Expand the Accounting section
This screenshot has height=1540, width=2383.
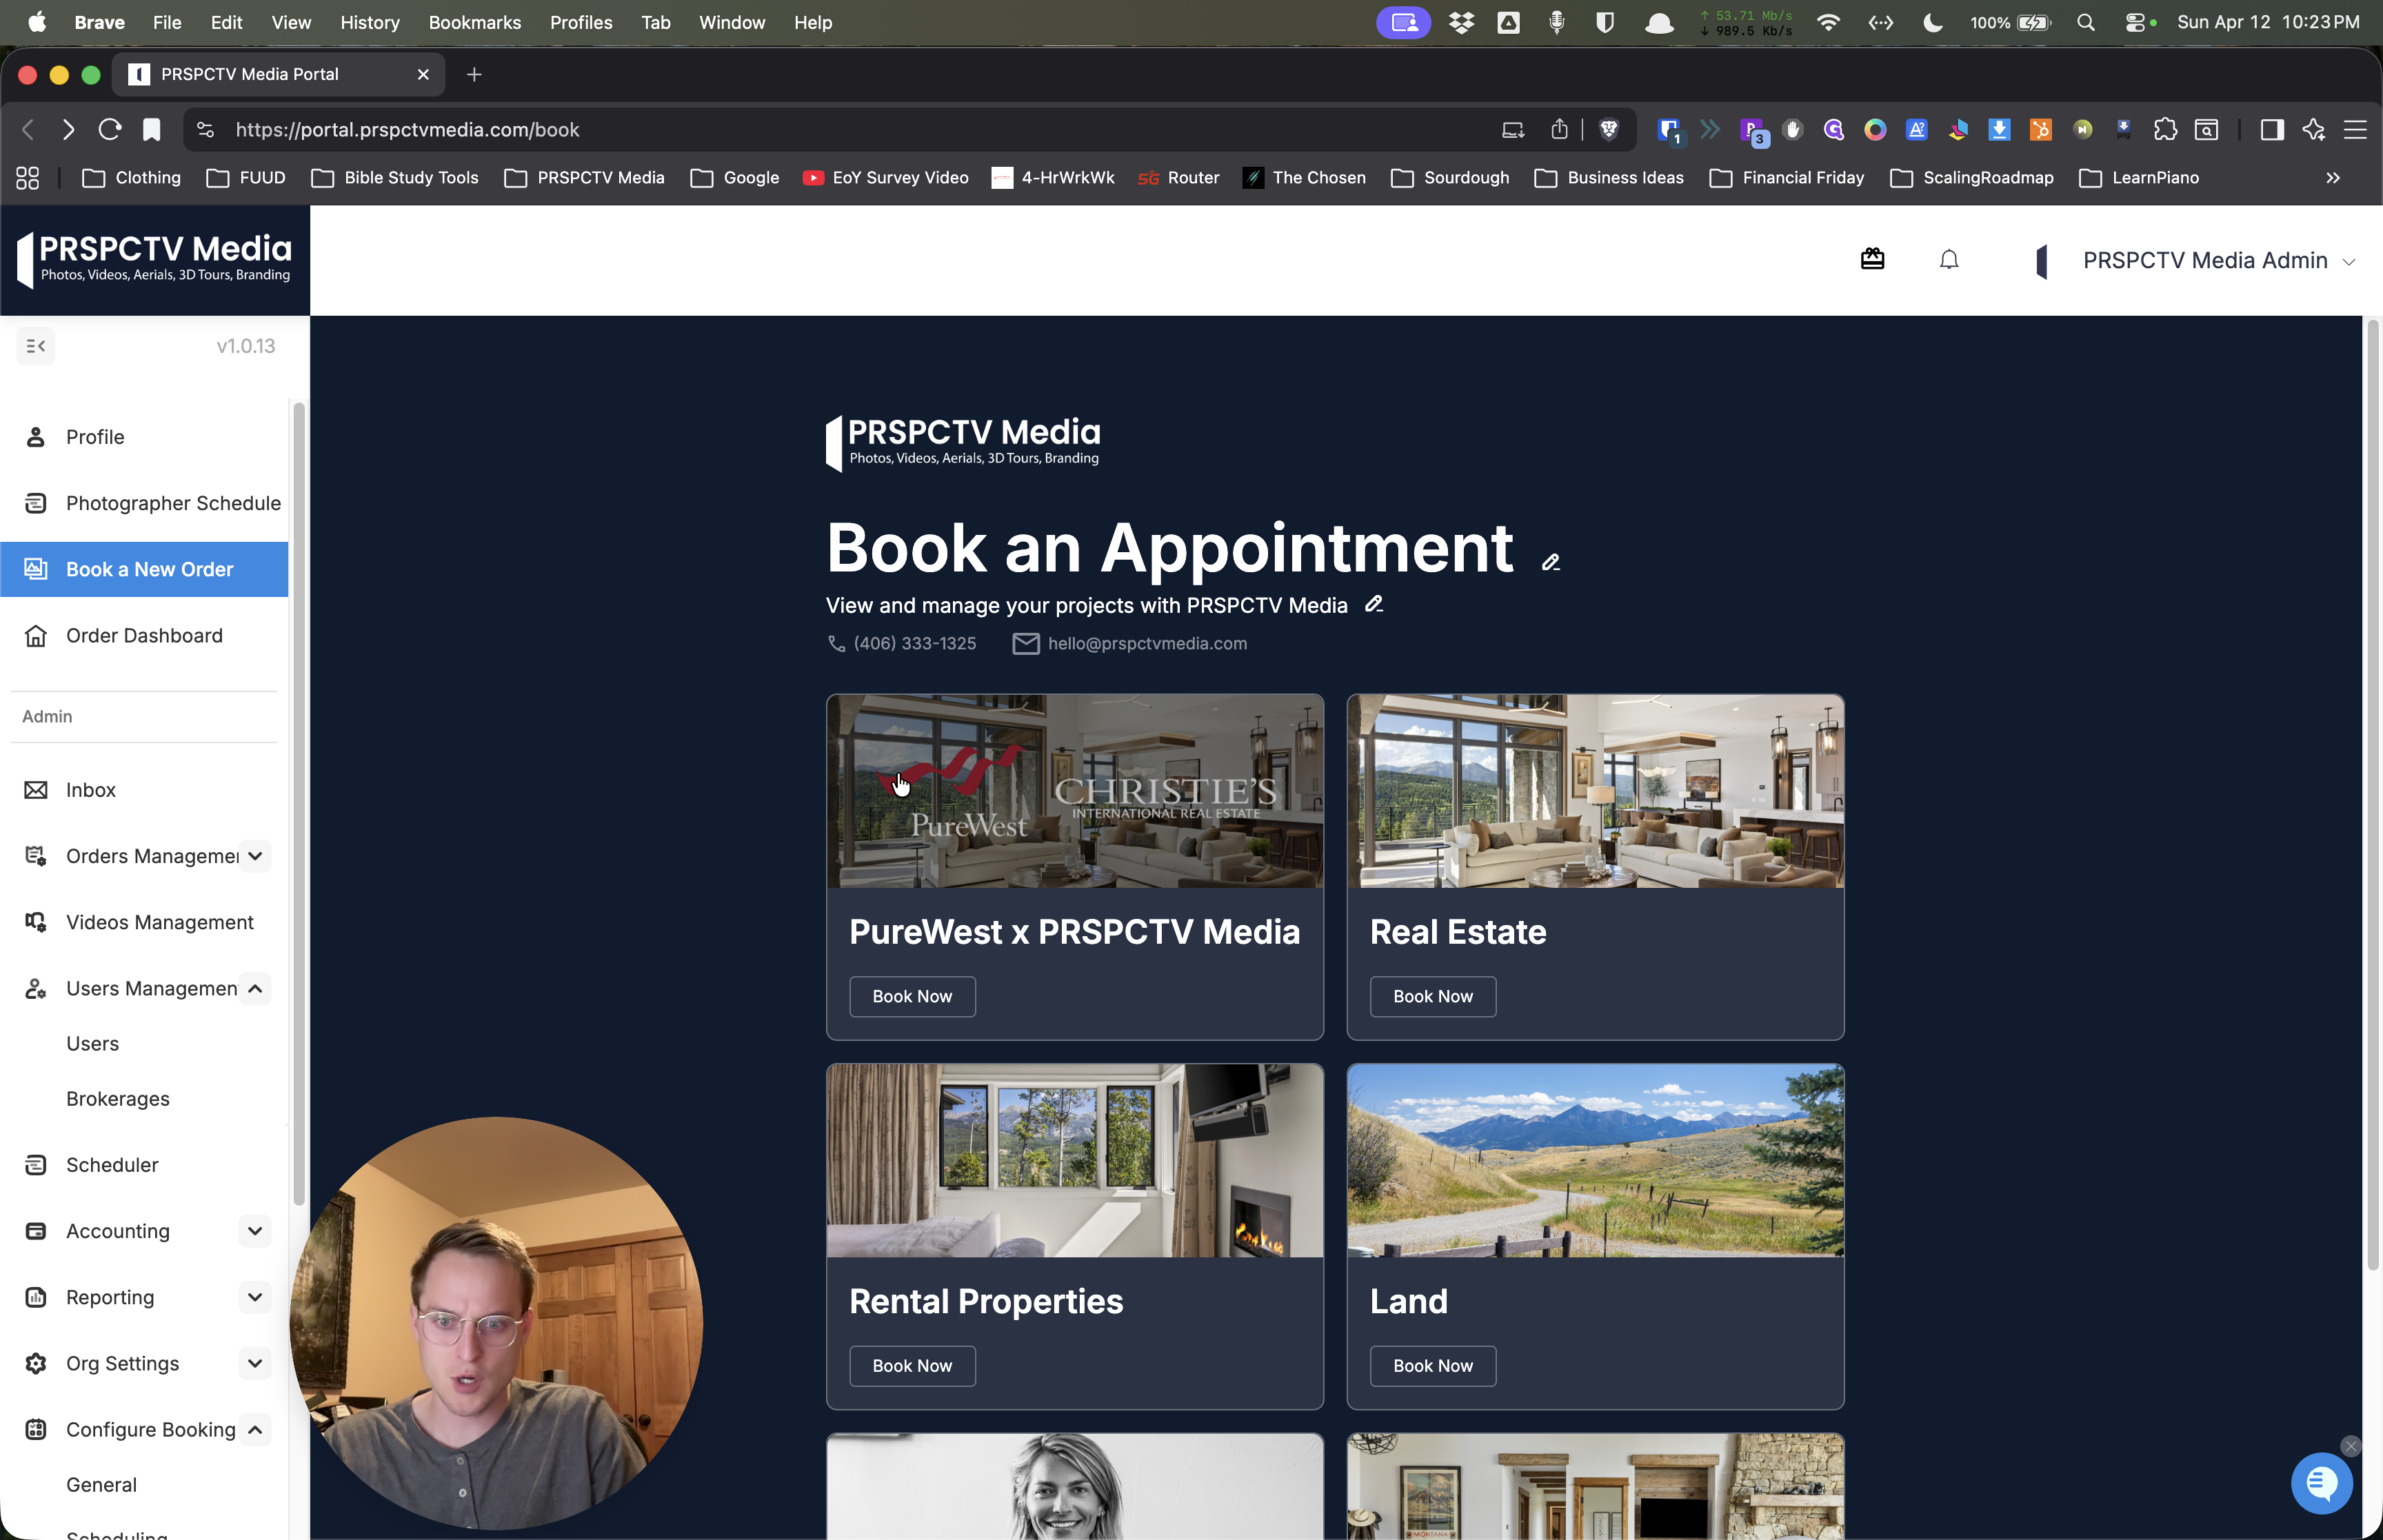(x=255, y=1231)
